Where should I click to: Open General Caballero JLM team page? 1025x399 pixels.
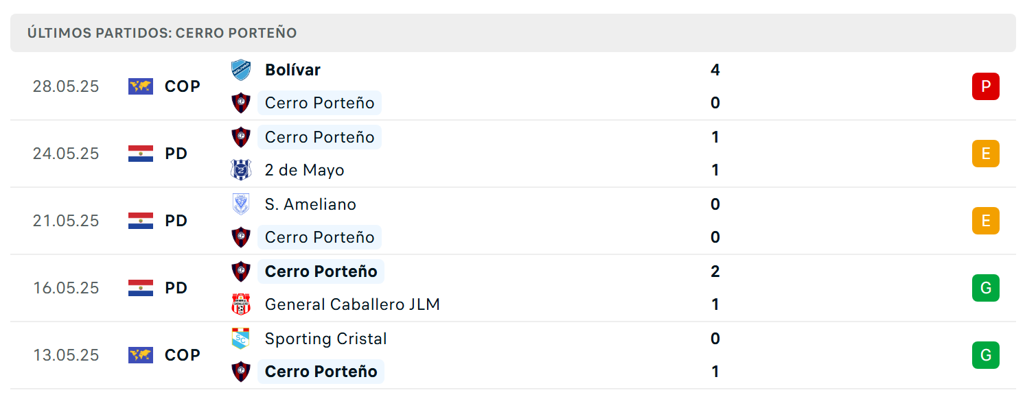pyautogui.click(x=352, y=304)
